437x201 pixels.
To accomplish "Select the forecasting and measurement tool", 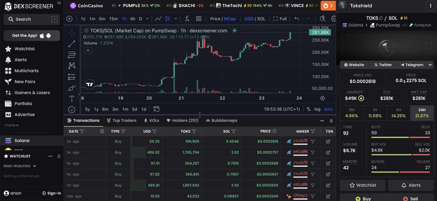I will tap(72, 77).
